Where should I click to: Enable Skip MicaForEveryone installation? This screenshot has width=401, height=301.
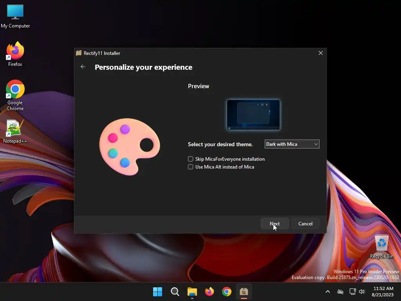tap(191, 159)
